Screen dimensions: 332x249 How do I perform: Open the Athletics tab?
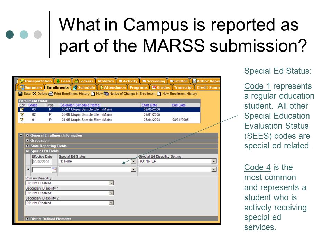click(x=105, y=81)
